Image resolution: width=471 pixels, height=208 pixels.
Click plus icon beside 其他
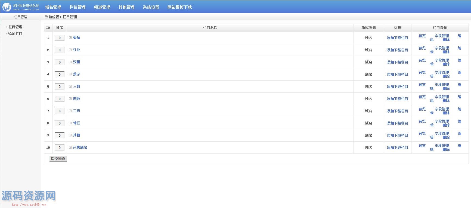(x=70, y=135)
